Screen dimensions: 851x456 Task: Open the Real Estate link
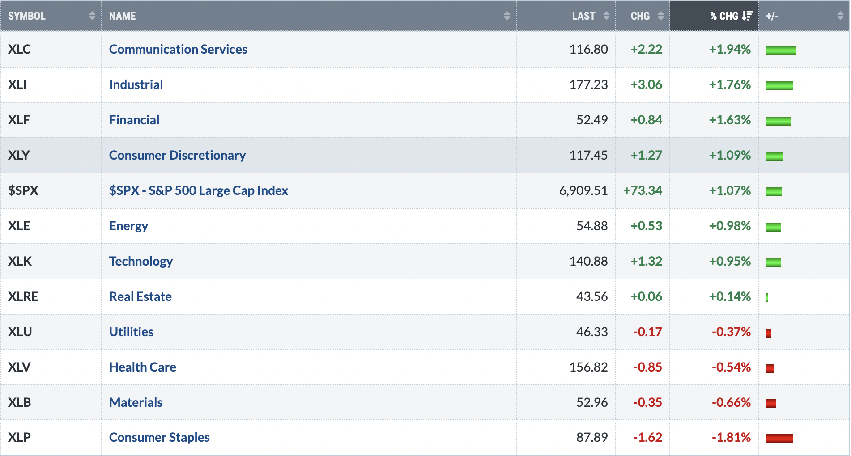tap(140, 296)
